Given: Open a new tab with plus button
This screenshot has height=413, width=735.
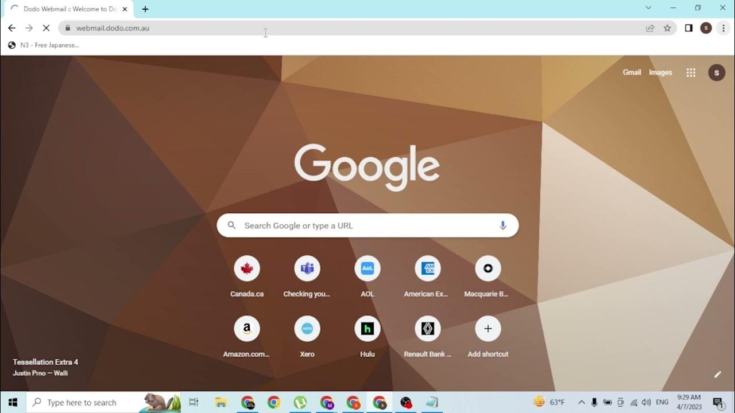Looking at the screenshot, I should coord(145,9).
